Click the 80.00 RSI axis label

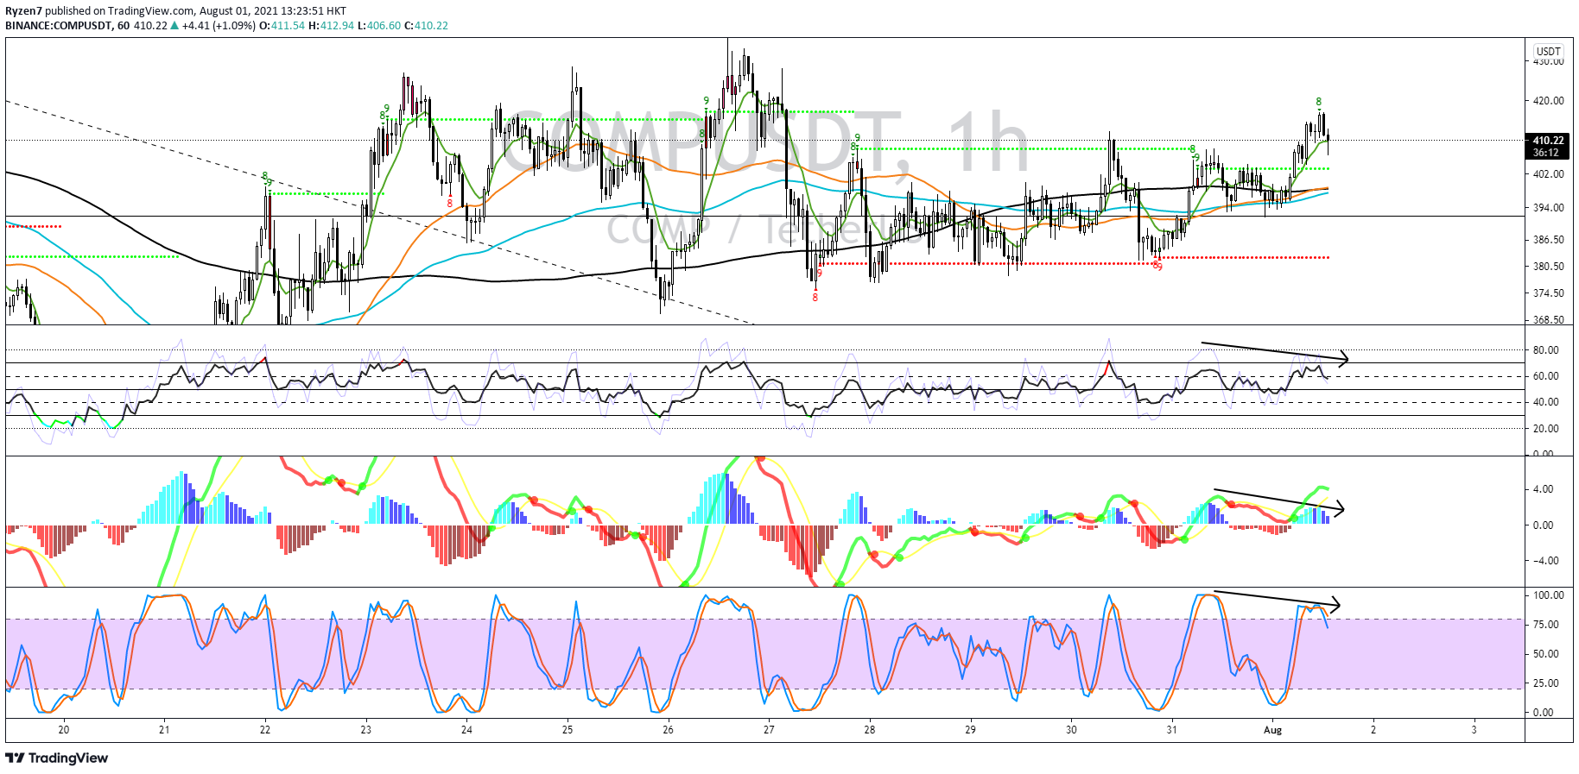click(x=1546, y=349)
